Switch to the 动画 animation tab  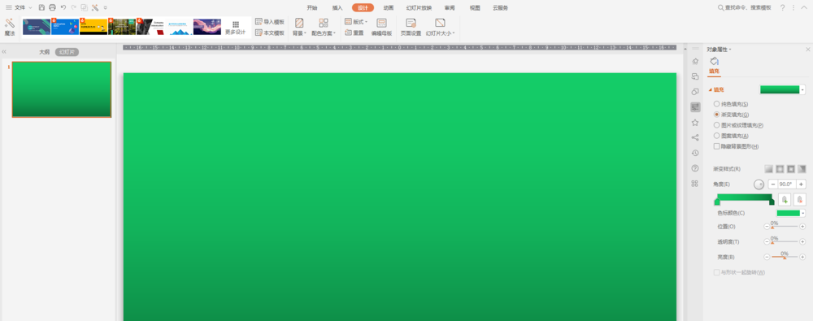click(x=389, y=8)
